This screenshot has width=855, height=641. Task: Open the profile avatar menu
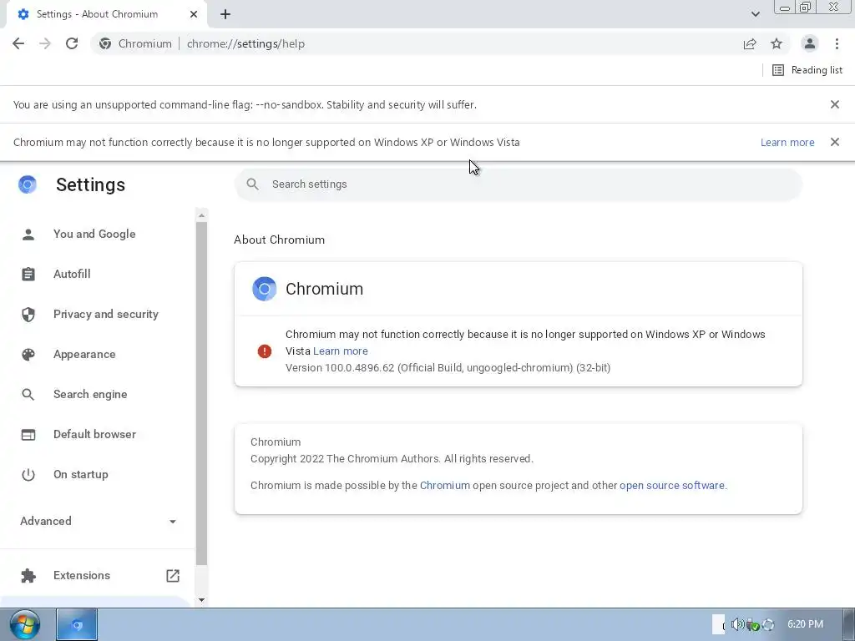tap(810, 43)
